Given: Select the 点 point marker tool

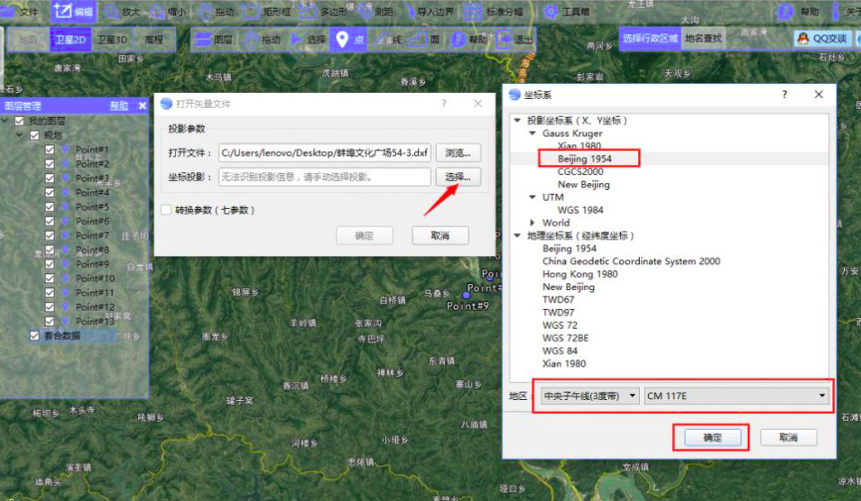Looking at the screenshot, I should point(342,40).
